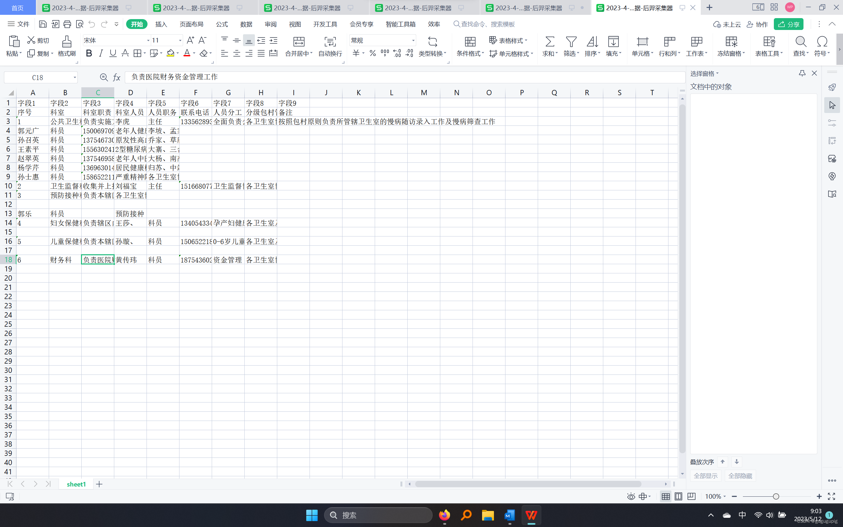Click the Find (查找) magnifier icon

801,42
